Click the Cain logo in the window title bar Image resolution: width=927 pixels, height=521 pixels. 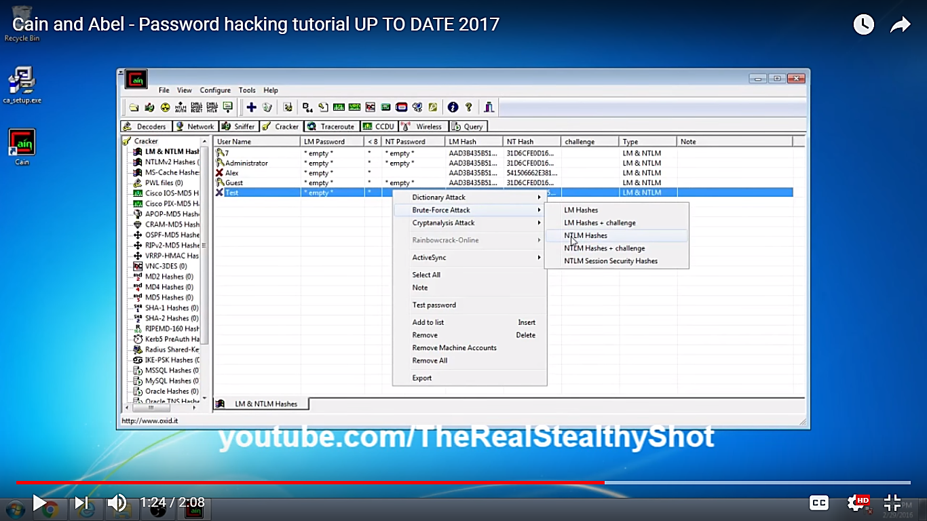(x=136, y=79)
